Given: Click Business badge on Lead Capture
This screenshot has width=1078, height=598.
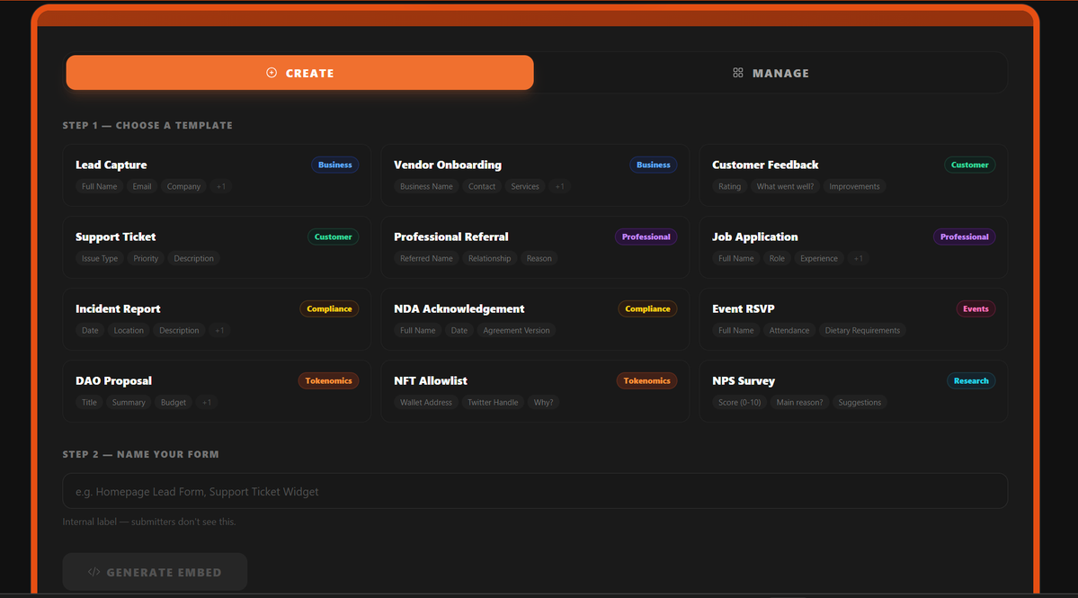Looking at the screenshot, I should coord(334,165).
